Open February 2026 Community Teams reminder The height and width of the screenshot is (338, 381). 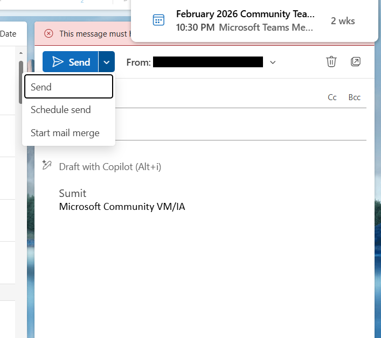pos(254,20)
